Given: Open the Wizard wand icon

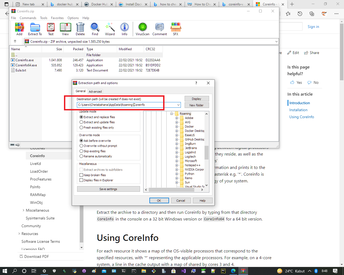Looking at the screenshot, I should pyautogui.click(x=110, y=29).
